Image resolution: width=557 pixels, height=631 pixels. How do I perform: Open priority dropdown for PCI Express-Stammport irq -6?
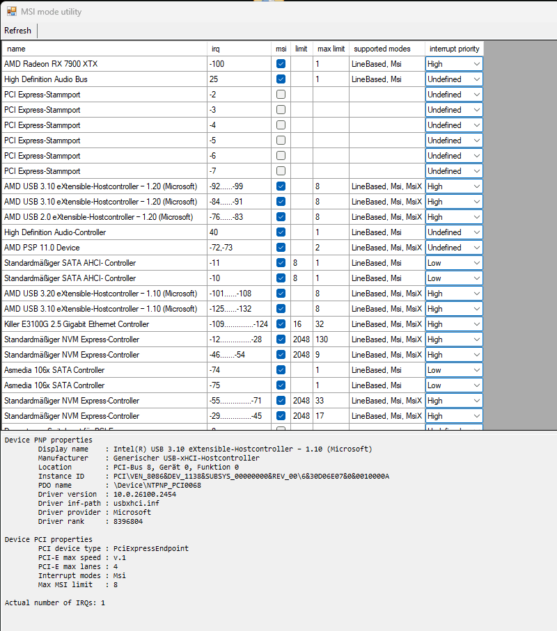pos(454,155)
